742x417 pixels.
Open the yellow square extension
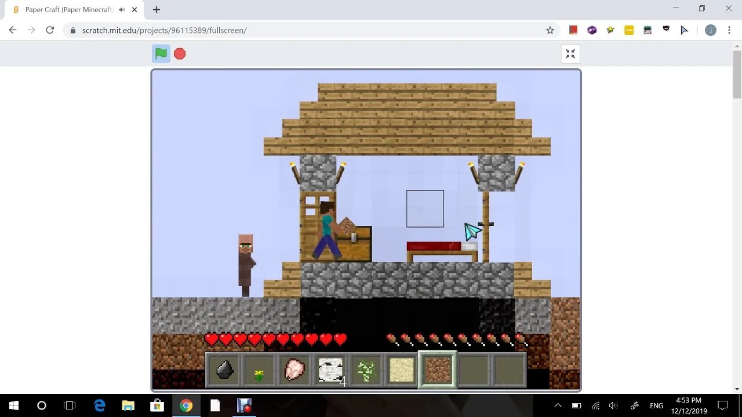tap(629, 30)
